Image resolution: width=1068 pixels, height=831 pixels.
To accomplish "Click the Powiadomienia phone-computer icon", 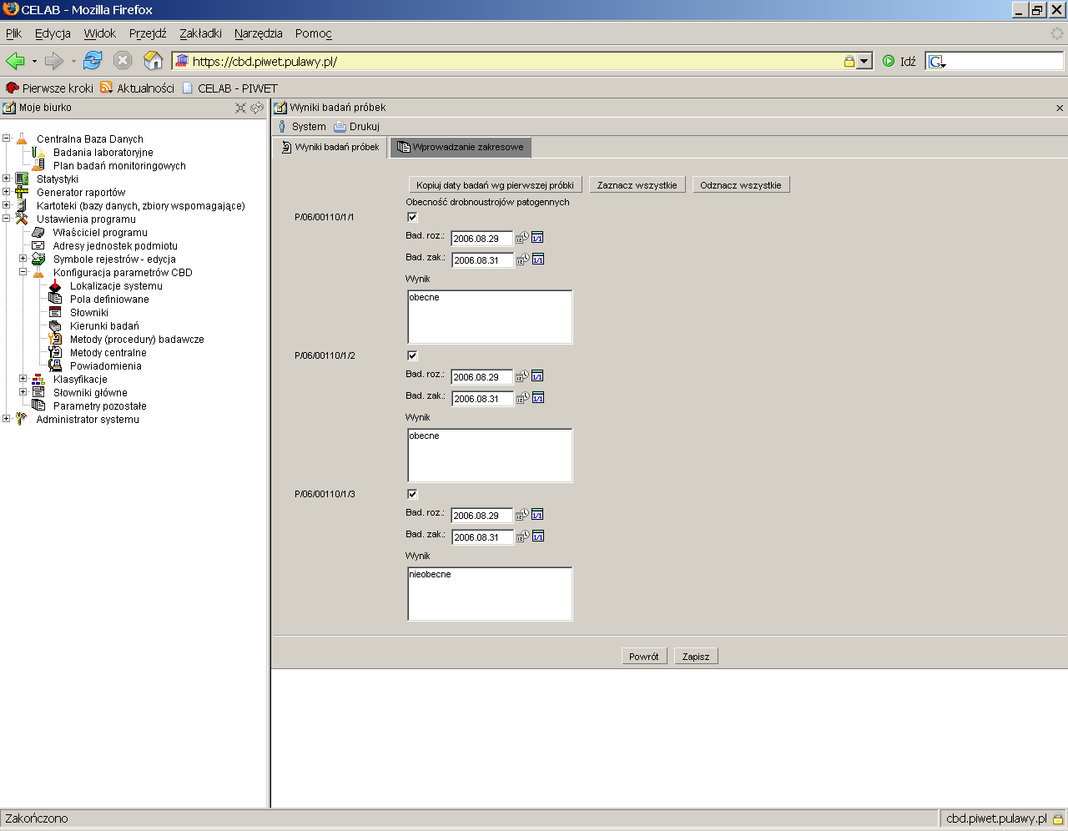I will point(55,365).
